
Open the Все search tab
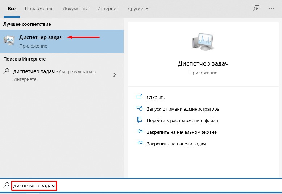point(12,9)
